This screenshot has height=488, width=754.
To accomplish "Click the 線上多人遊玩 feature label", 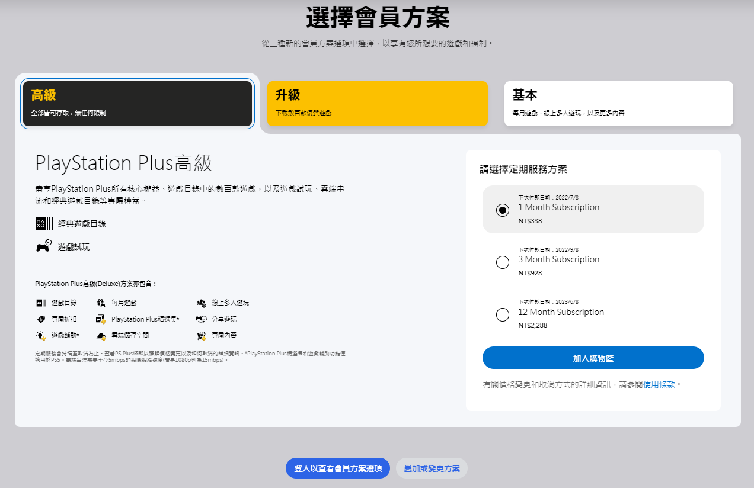I will pos(231,303).
